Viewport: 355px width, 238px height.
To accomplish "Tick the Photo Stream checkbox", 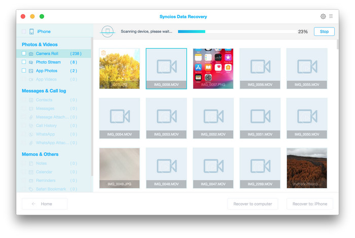I will [24, 62].
